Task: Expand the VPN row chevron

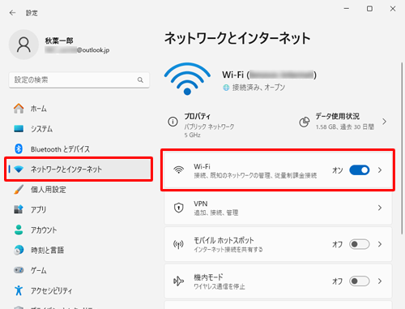Action: pos(380,208)
